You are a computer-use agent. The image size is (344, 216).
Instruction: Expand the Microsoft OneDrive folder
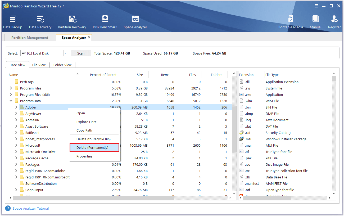[16, 152]
